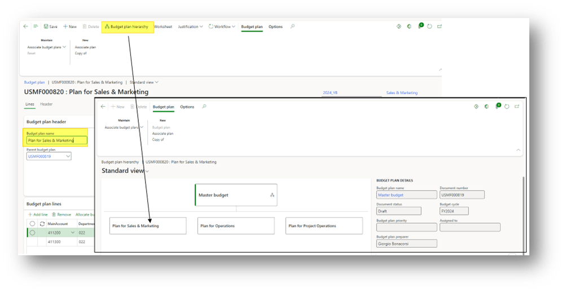Open the Master budget link in details
The image size is (566, 292).
[x=406, y=195]
